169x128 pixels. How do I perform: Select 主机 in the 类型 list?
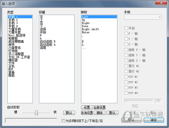tap(20, 66)
